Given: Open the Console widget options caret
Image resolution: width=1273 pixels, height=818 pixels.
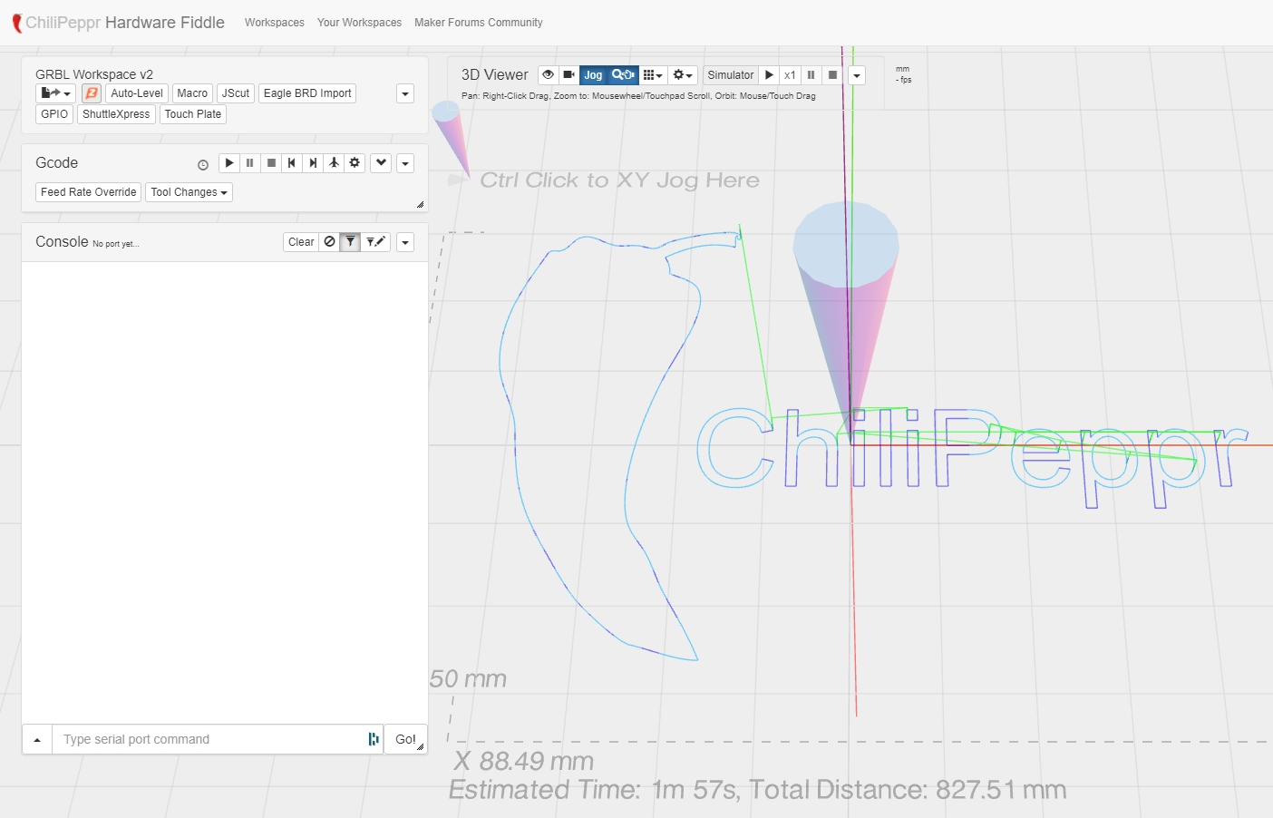Looking at the screenshot, I should click(x=405, y=243).
